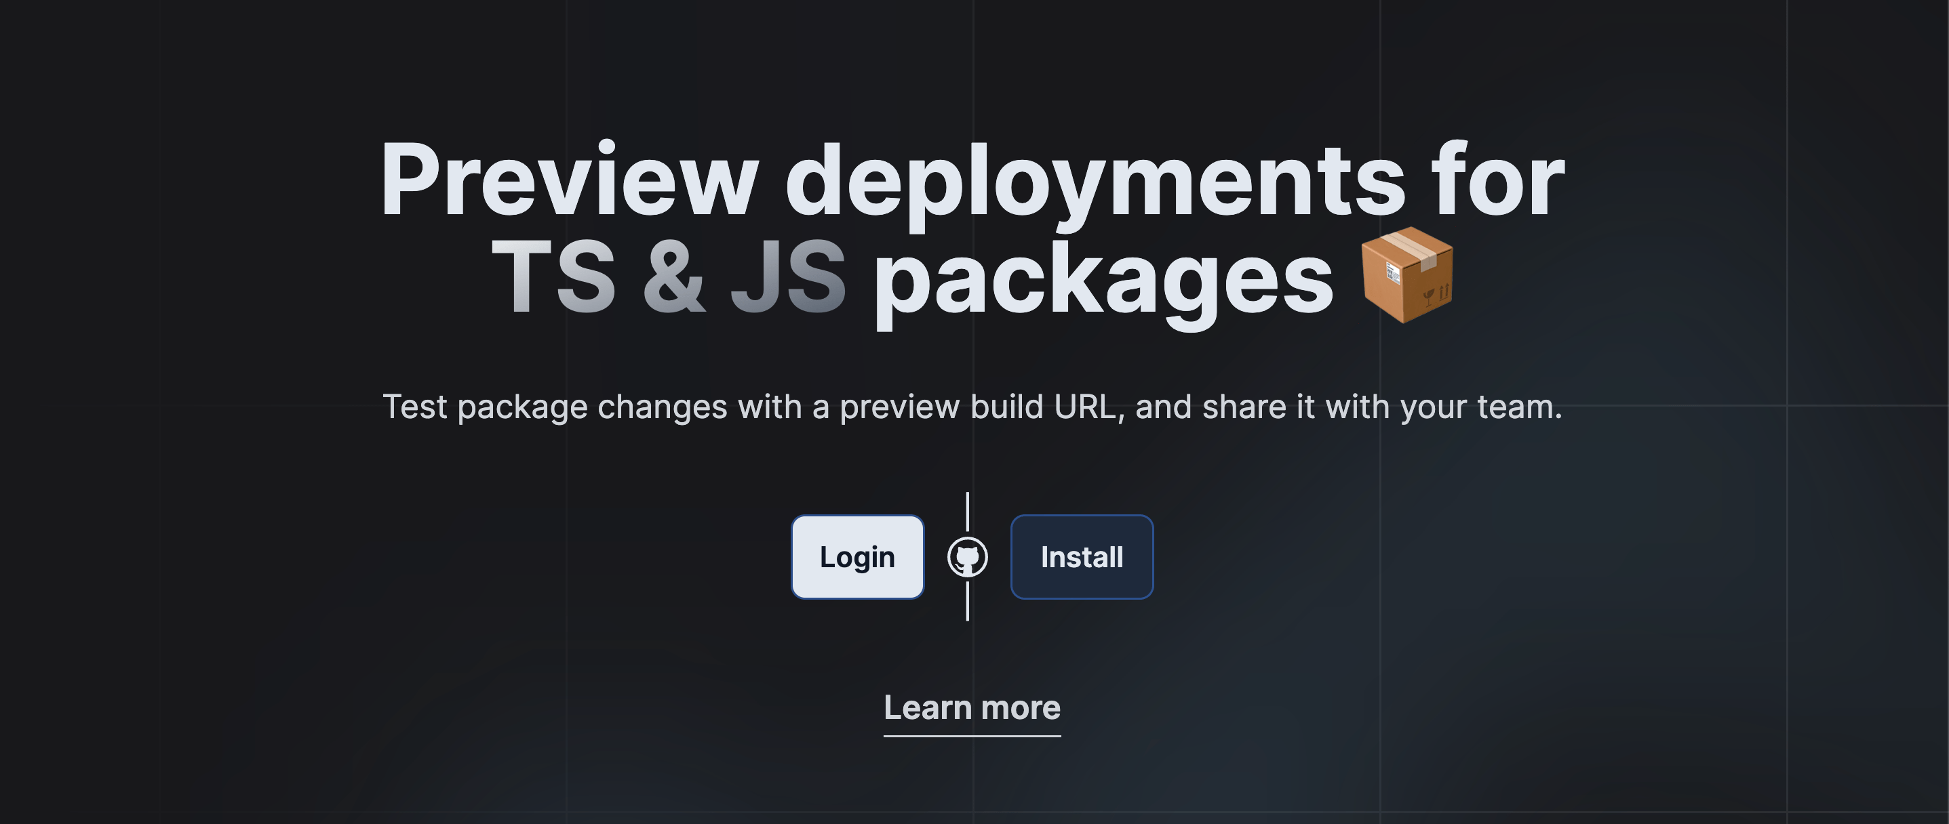Click the 'packages' word in the title

1108,280
